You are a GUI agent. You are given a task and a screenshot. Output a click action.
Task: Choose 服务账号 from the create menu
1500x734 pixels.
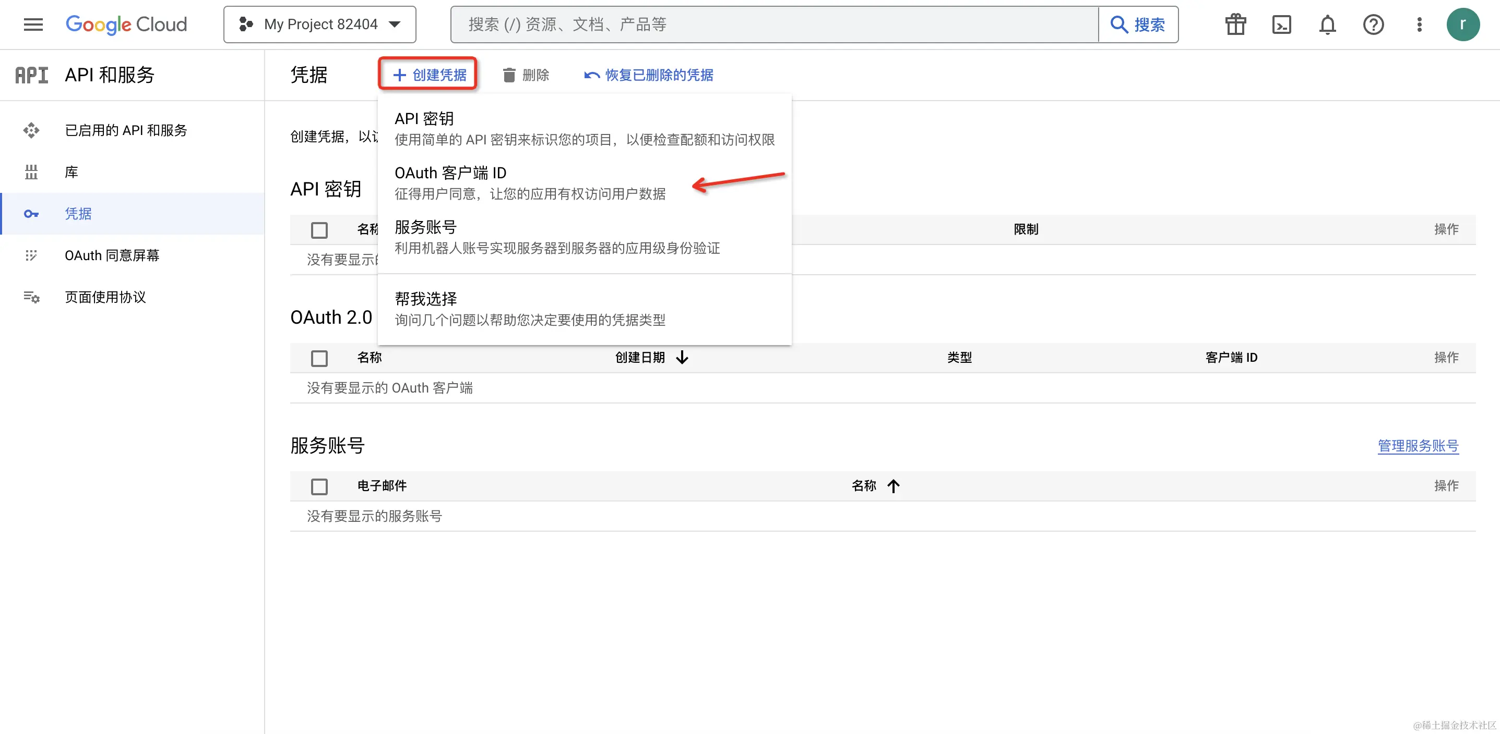[x=585, y=237]
